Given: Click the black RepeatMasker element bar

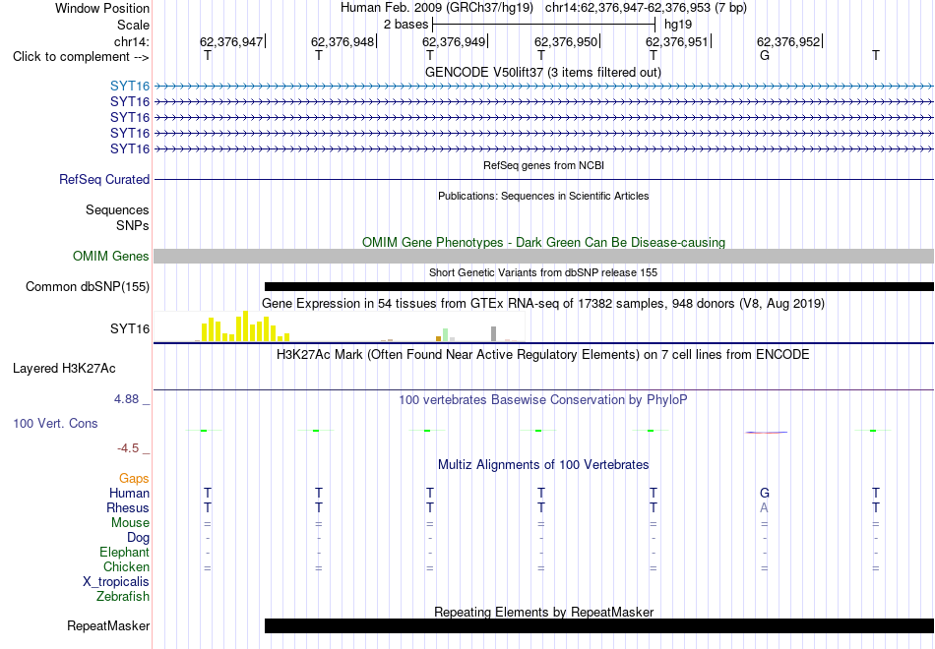Looking at the screenshot, I should [599, 625].
